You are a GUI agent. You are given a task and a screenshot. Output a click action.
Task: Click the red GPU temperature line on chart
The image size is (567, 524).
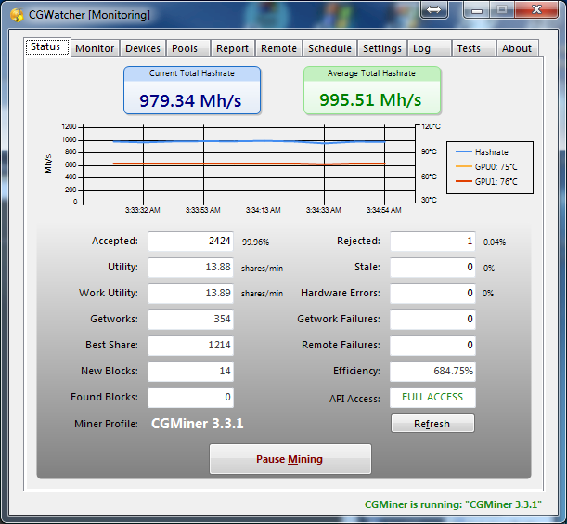(249, 164)
